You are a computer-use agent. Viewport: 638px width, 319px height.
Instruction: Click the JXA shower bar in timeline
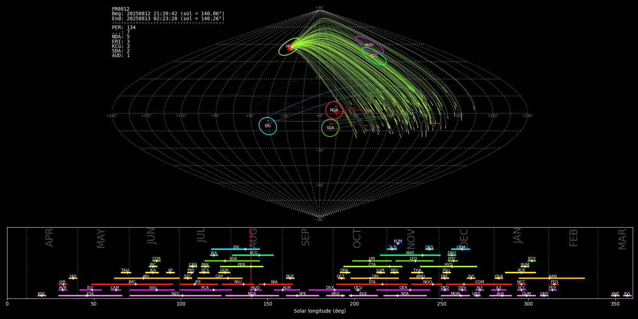point(214,255)
